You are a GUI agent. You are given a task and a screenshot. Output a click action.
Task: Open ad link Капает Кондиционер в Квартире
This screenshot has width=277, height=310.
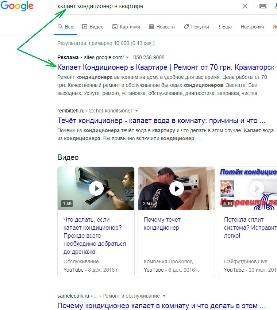166,68
